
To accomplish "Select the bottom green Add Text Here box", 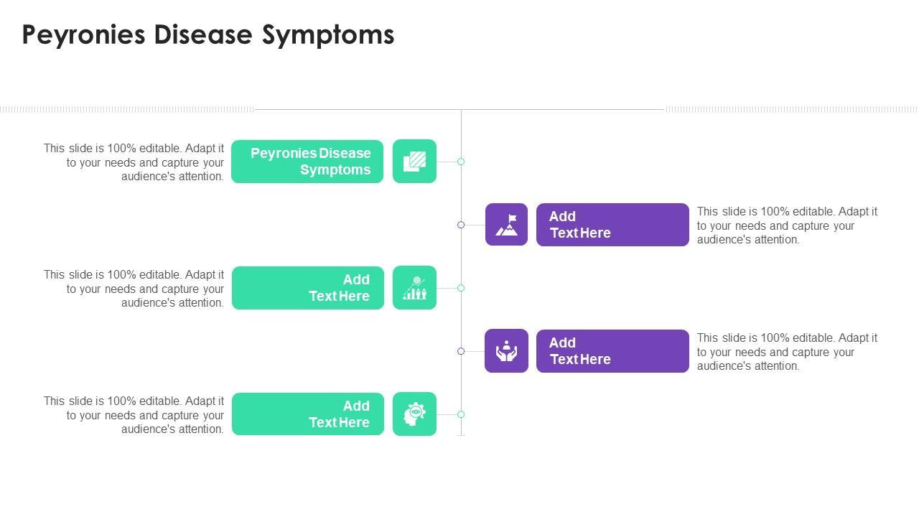I will click(x=308, y=414).
